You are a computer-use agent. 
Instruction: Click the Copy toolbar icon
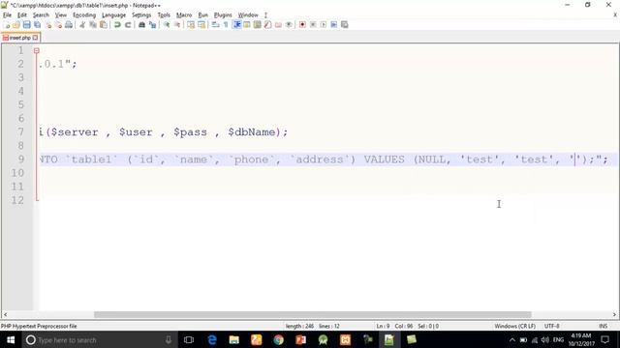click(93, 25)
